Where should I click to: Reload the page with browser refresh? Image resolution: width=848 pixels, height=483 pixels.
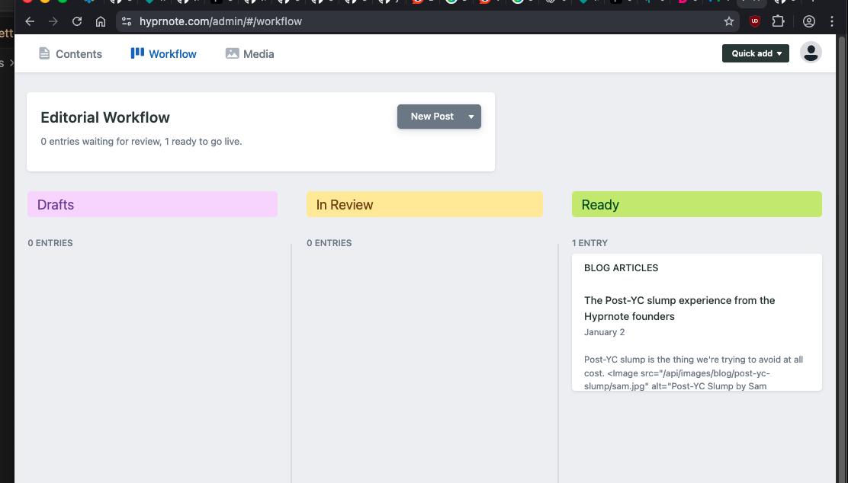(77, 21)
